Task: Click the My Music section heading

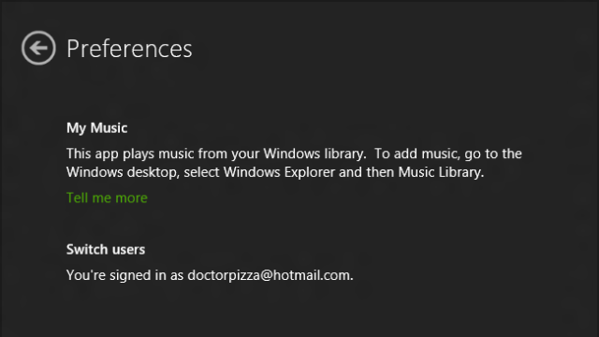Action: coord(96,128)
